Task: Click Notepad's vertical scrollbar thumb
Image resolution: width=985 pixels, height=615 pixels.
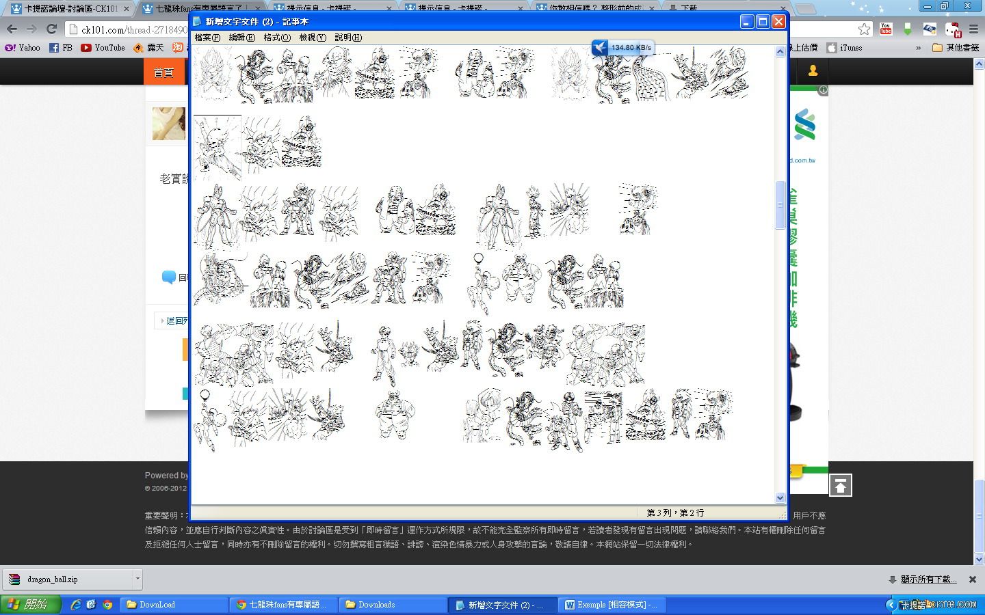Action: click(x=780, y=205)
